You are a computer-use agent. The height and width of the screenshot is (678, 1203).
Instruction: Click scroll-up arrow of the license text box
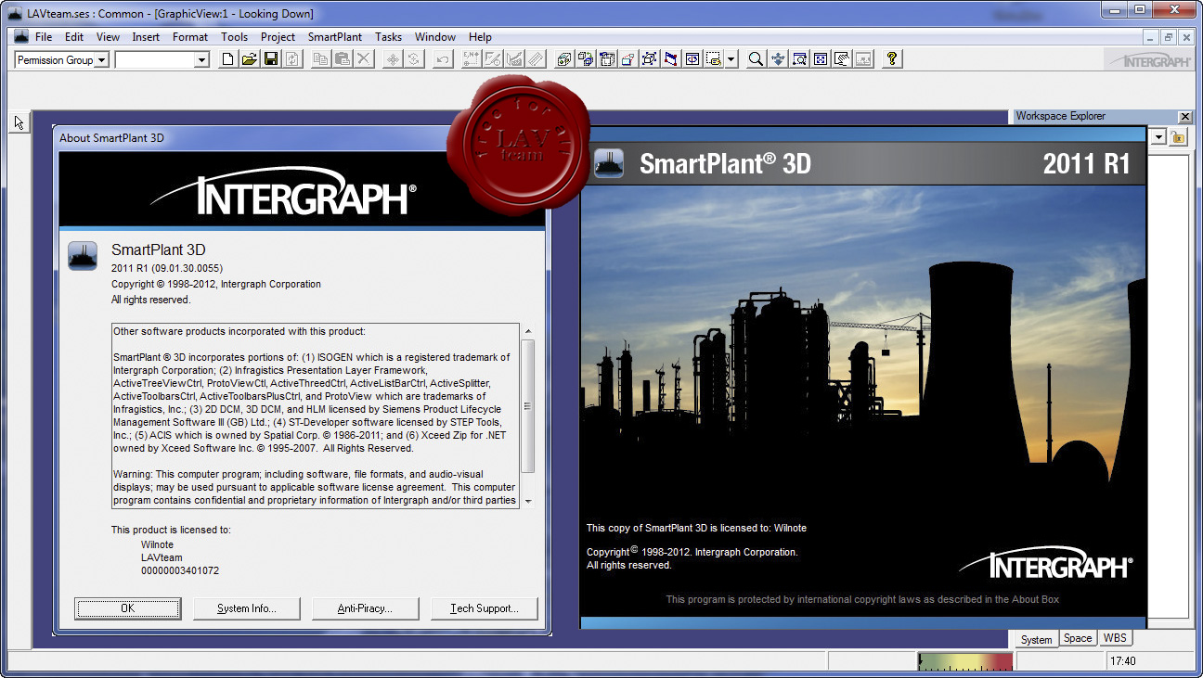528,330
